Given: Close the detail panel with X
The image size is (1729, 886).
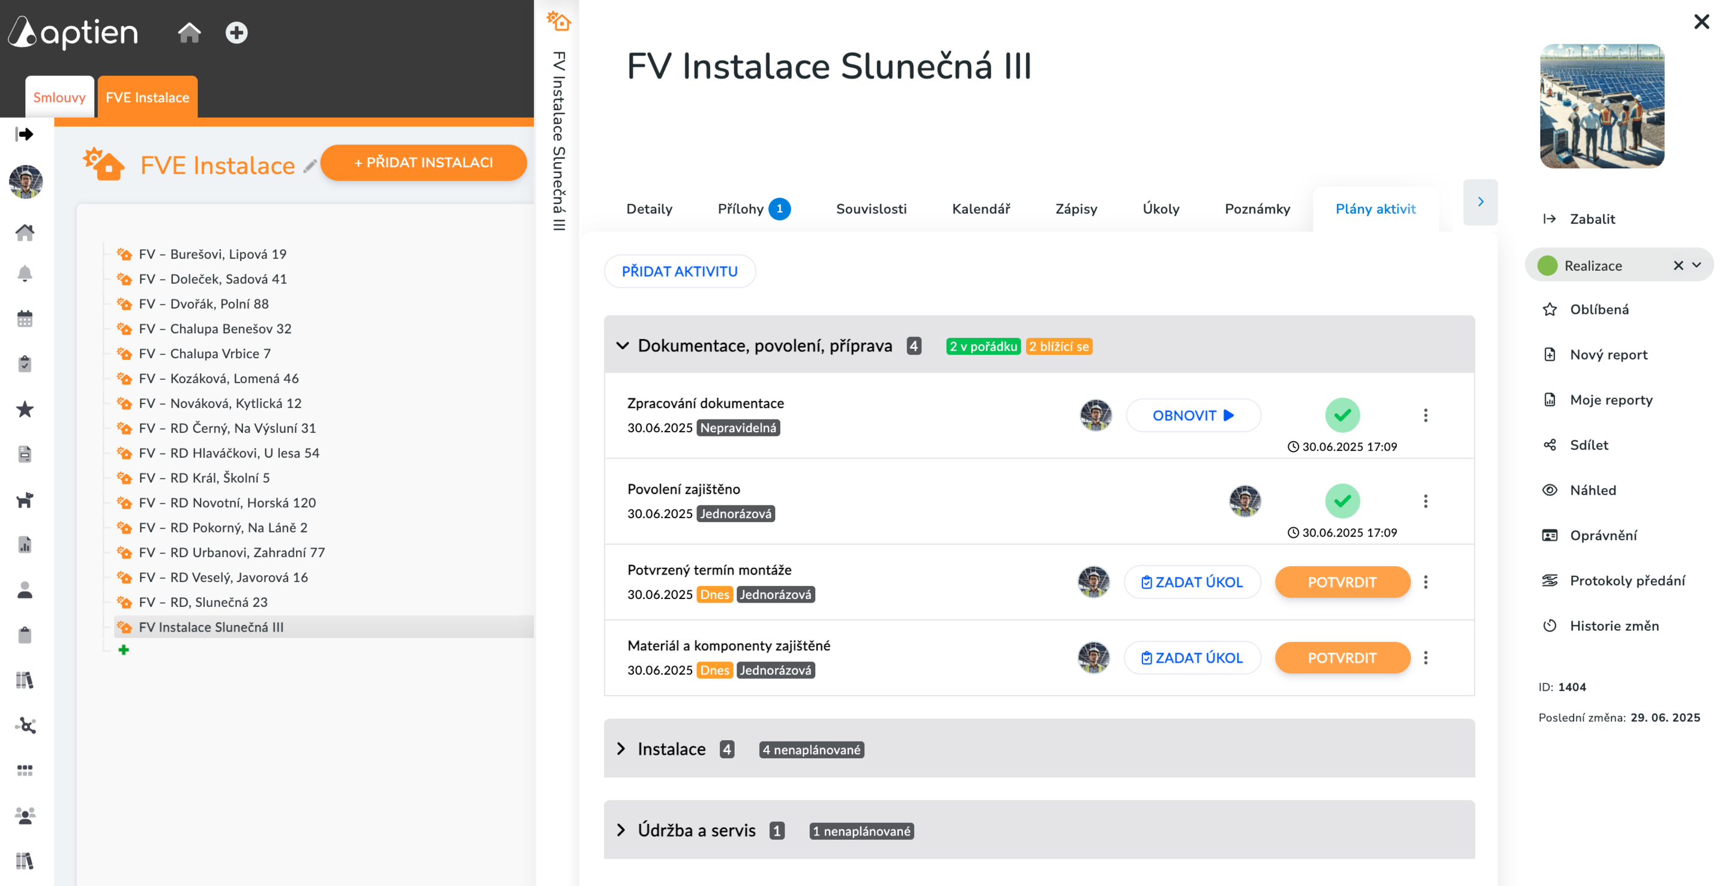Looking at the screenshot, I should pos(1701,22).
